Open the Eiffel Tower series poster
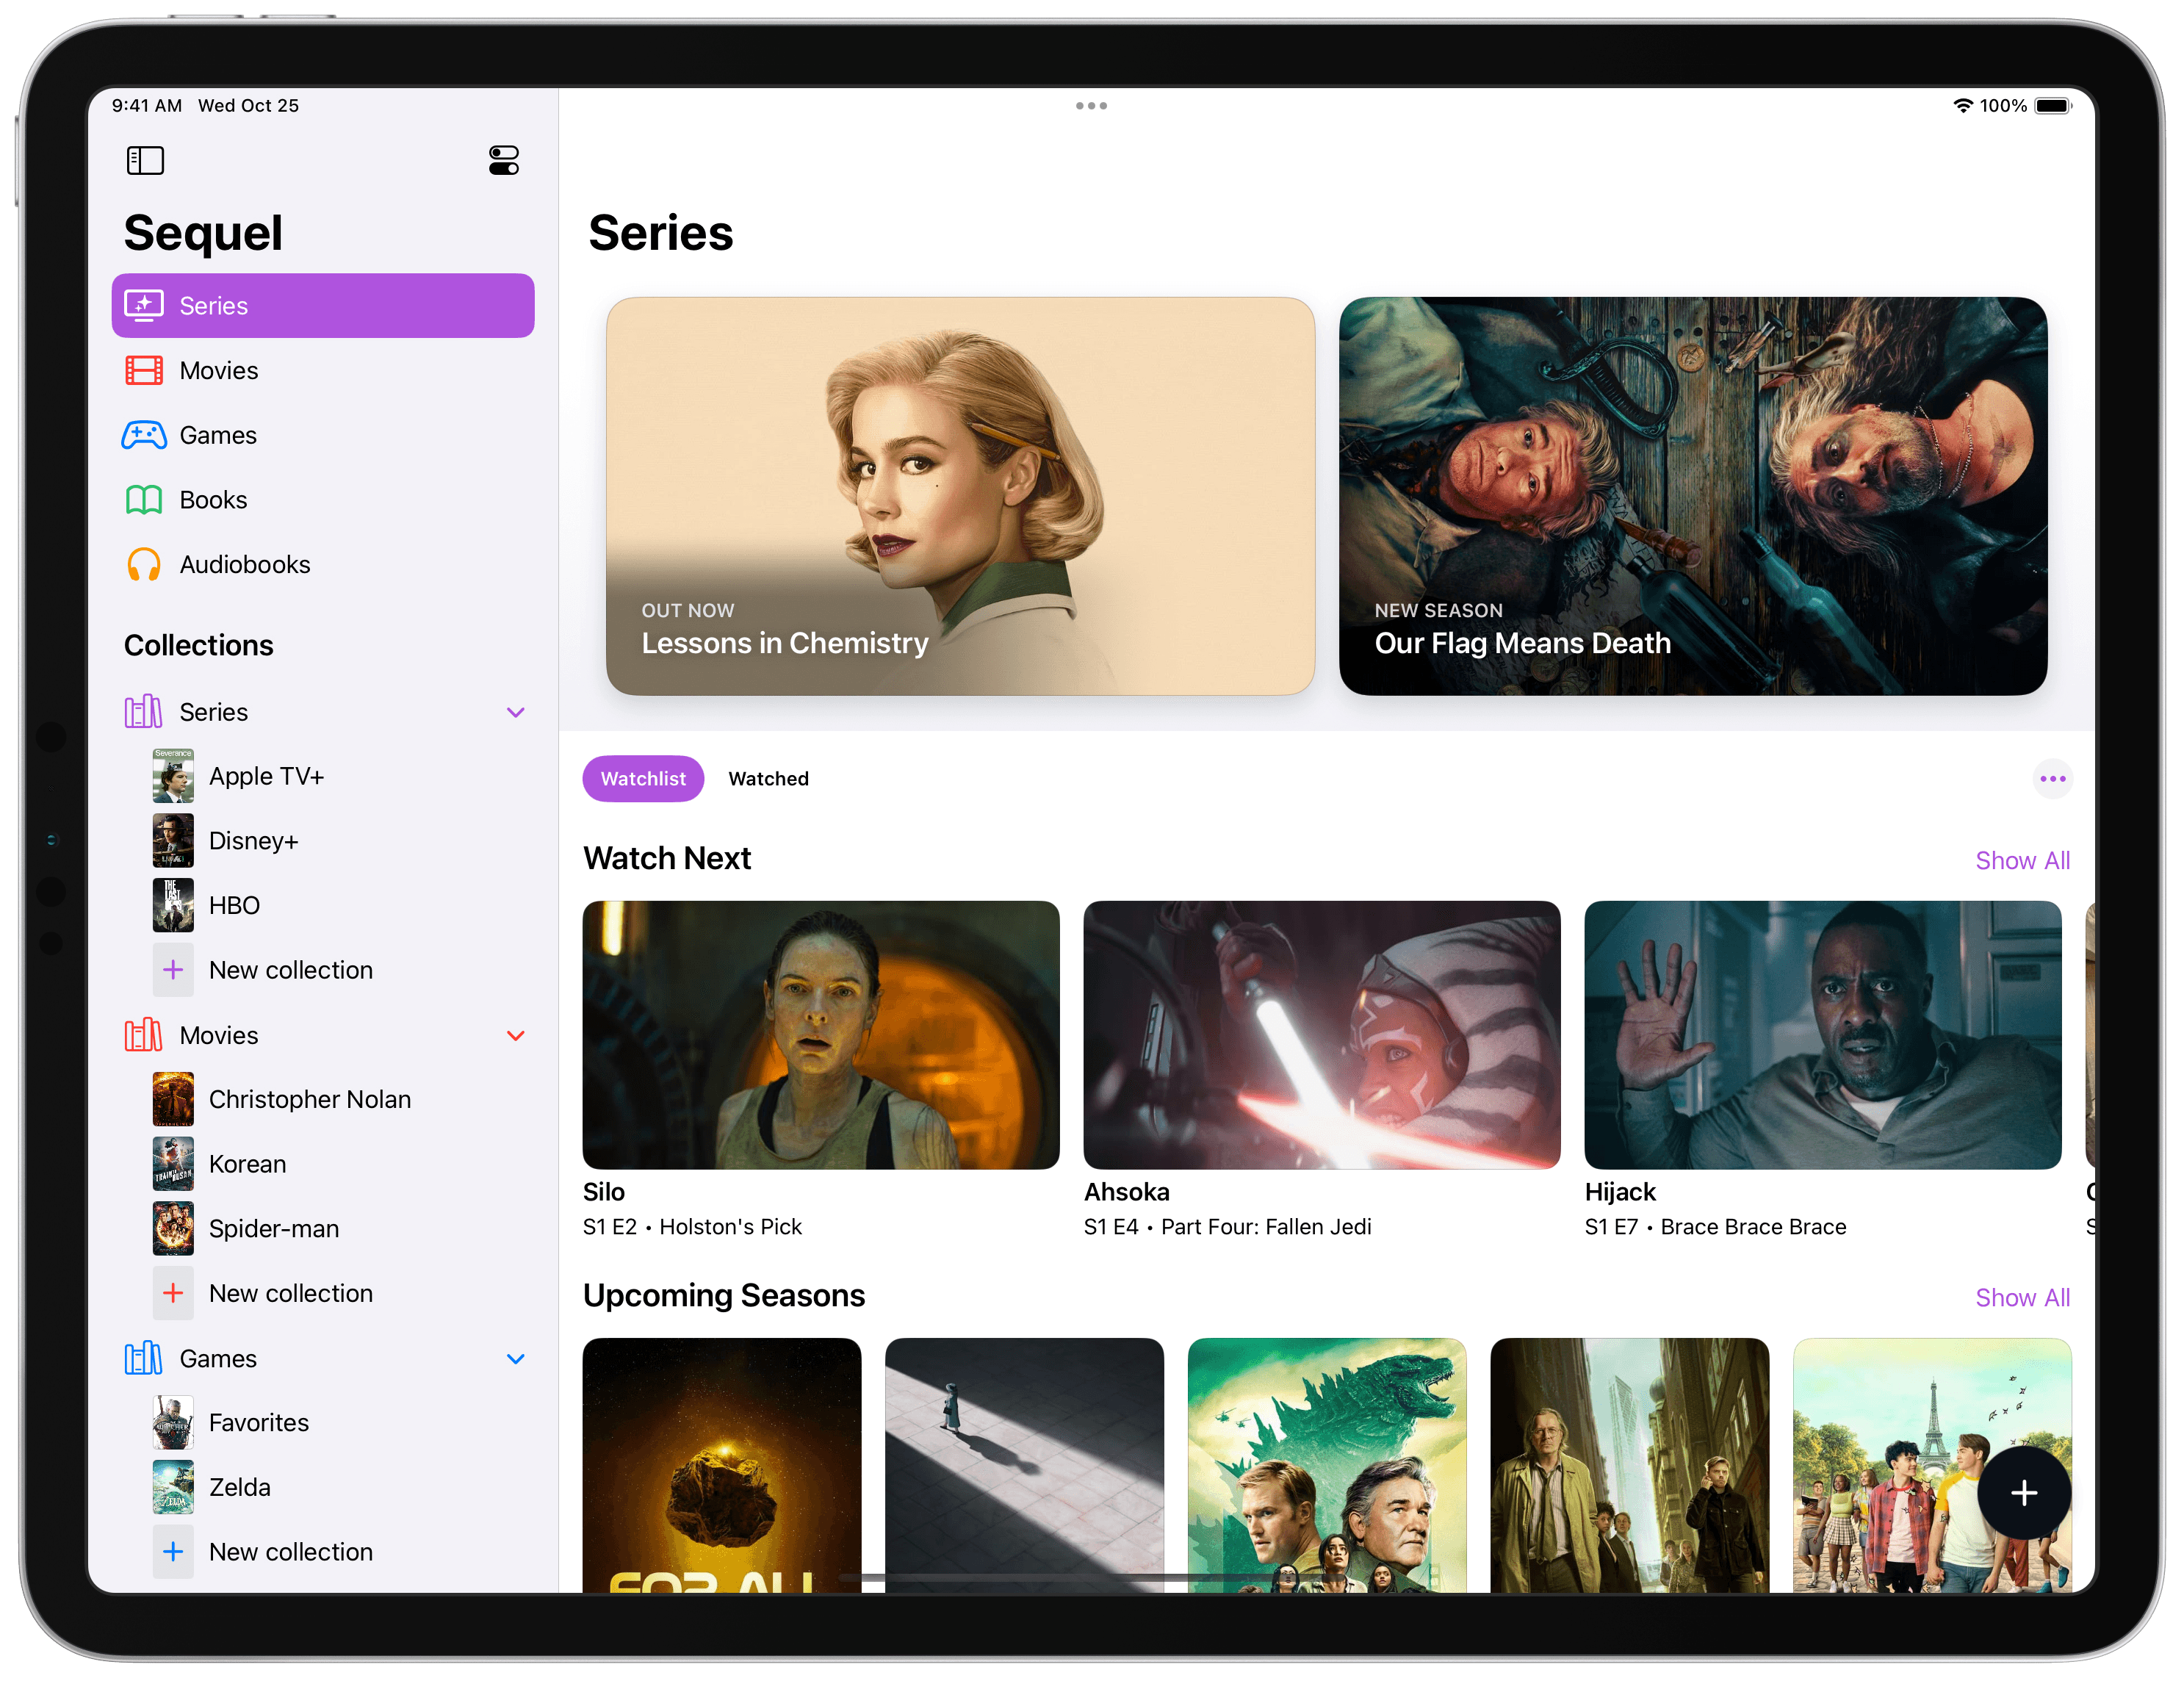This screenshot has width=2184, height=1681. point(1932,1466)
